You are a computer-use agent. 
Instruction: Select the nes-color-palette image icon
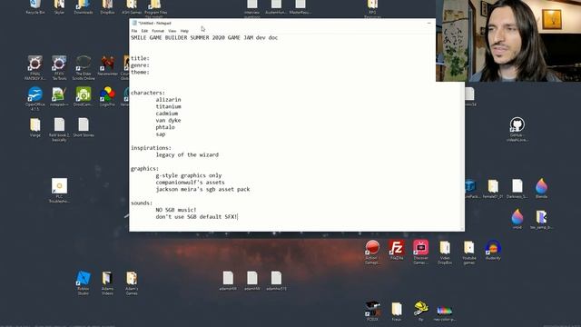(445, 312)
